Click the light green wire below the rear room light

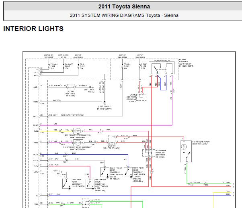coord(187,173)
